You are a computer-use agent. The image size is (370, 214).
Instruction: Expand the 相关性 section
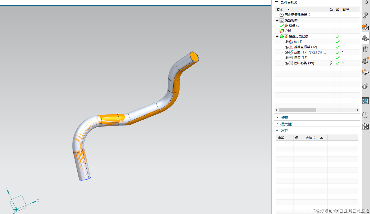point(277,124)
